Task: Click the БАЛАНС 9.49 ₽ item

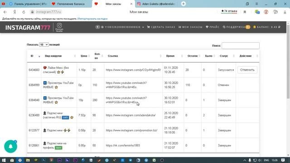Action: 267,27
